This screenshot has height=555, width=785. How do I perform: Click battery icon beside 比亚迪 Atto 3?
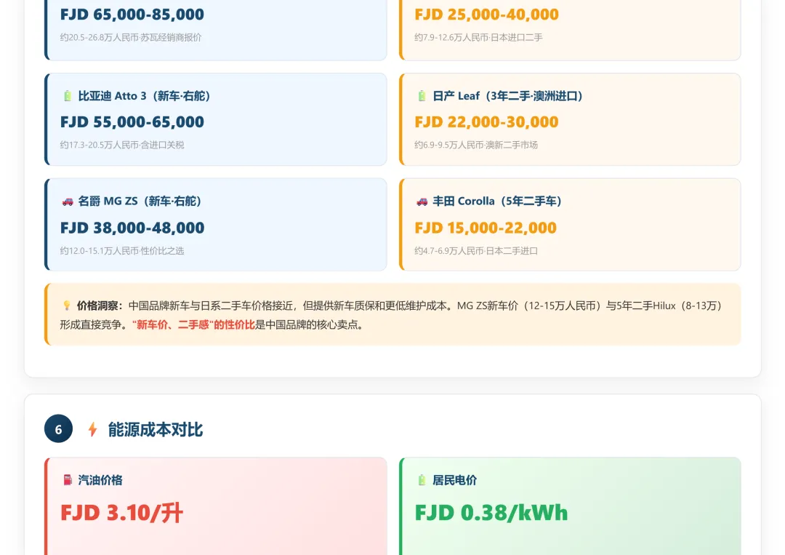[x=68, y=96]
